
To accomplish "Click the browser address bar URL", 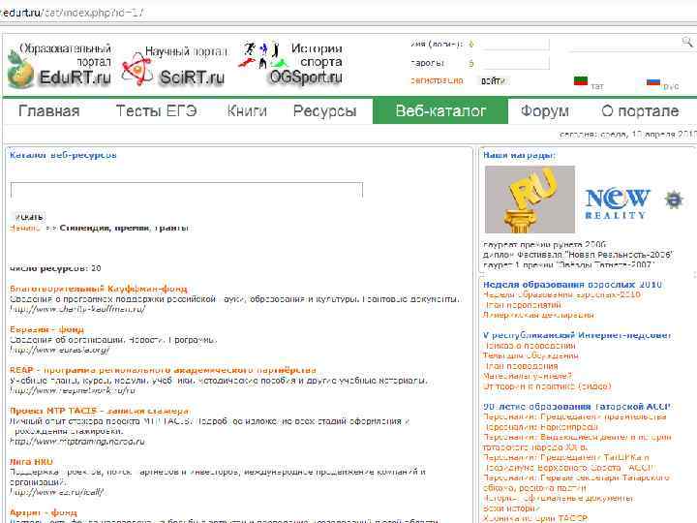I will pos(74,13).
